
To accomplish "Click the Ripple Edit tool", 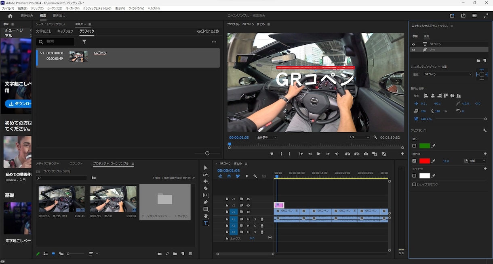I will click(206, 181).
